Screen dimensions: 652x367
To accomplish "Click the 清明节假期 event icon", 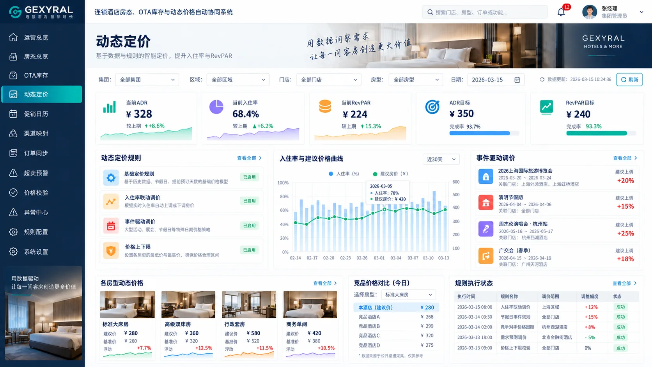I will coord(486,203).
